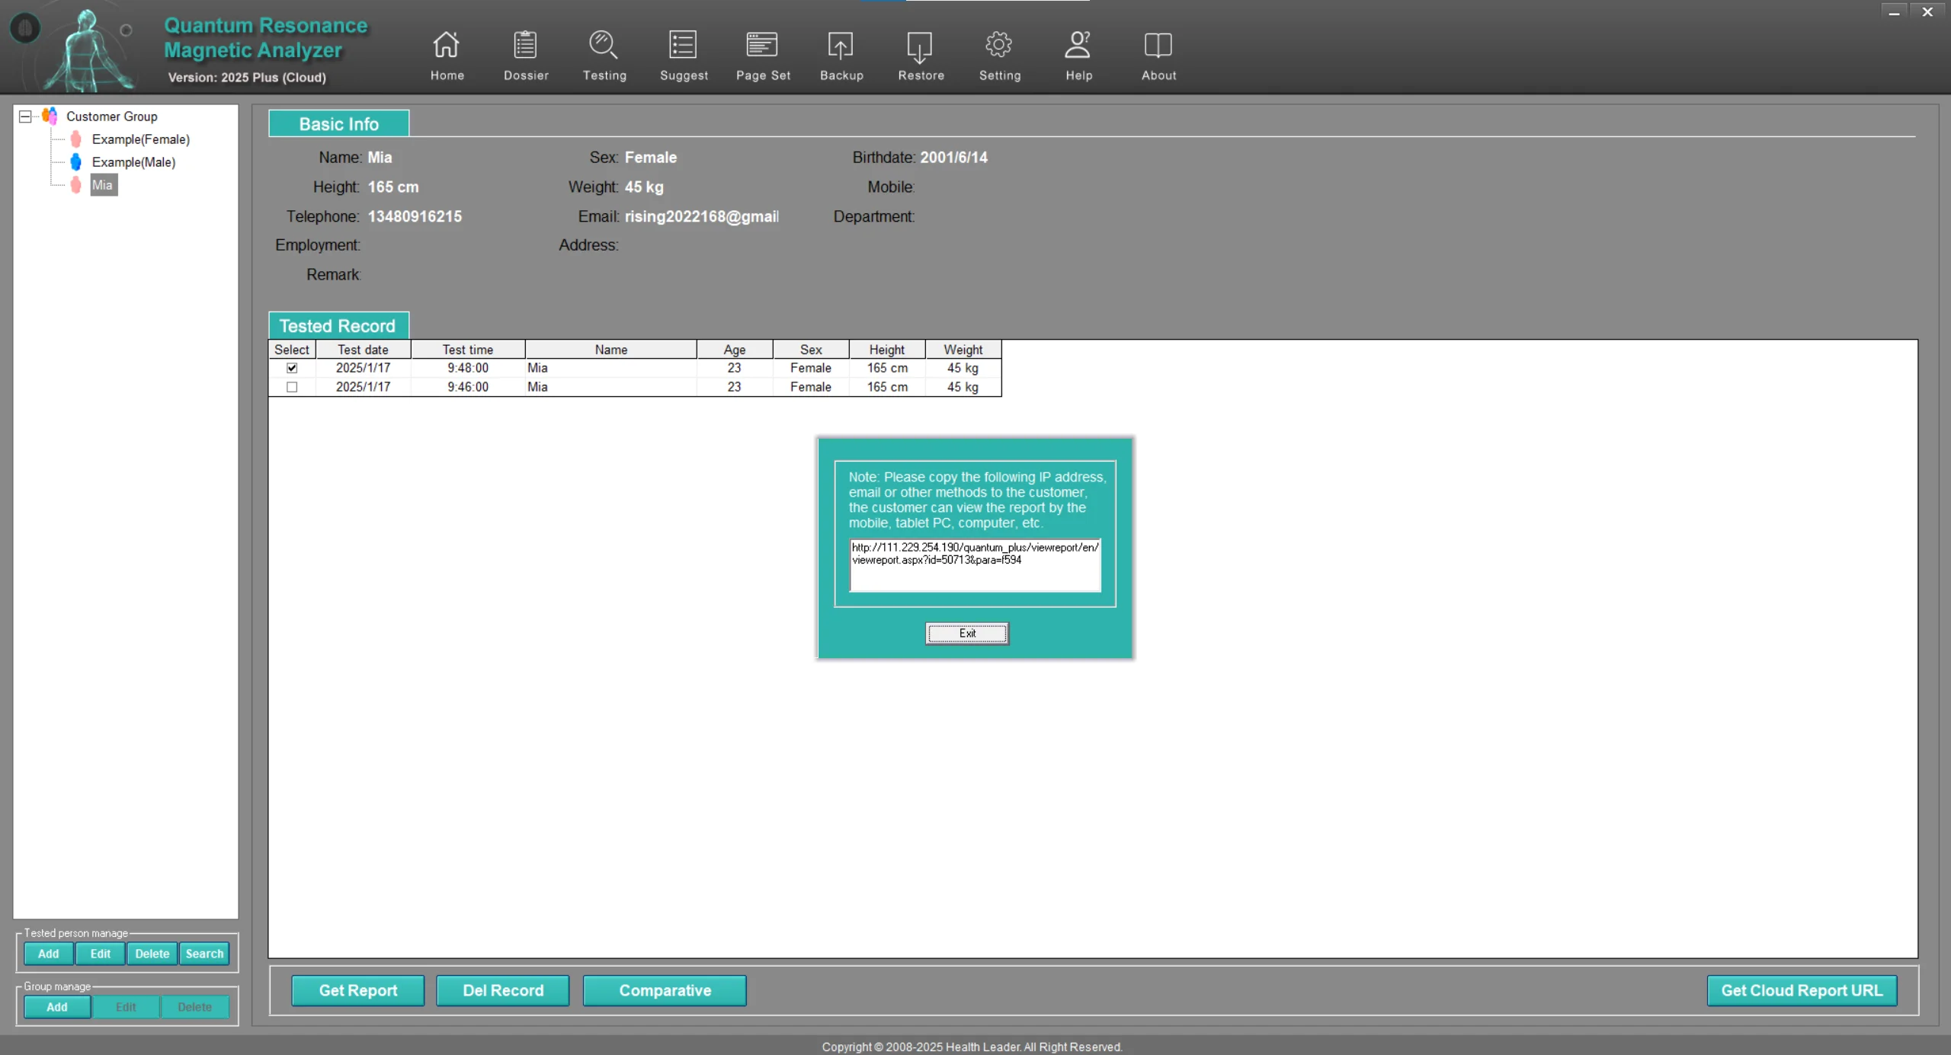This screenshot has height=1055, width=1951.
Task: Select Example(Female) in customer tree
Action: point(140,139)
